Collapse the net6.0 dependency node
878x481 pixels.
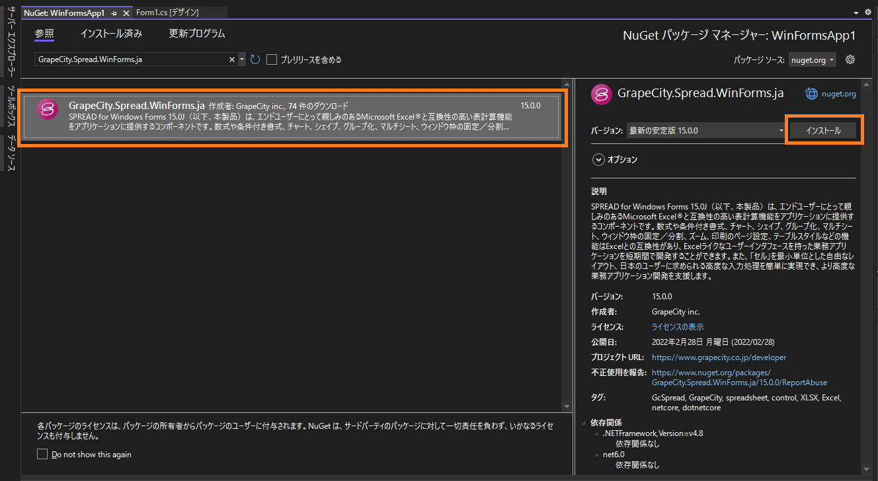tap(596, 455)
